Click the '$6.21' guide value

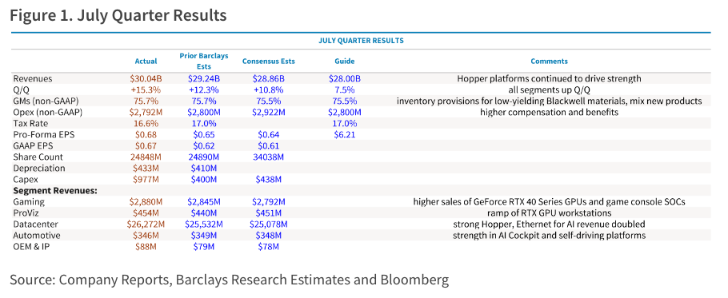345,135
